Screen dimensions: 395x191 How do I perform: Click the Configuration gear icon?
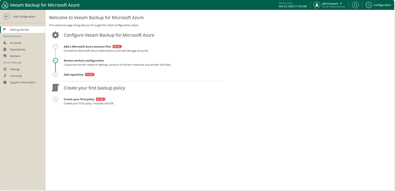click(x=368, y=5)
